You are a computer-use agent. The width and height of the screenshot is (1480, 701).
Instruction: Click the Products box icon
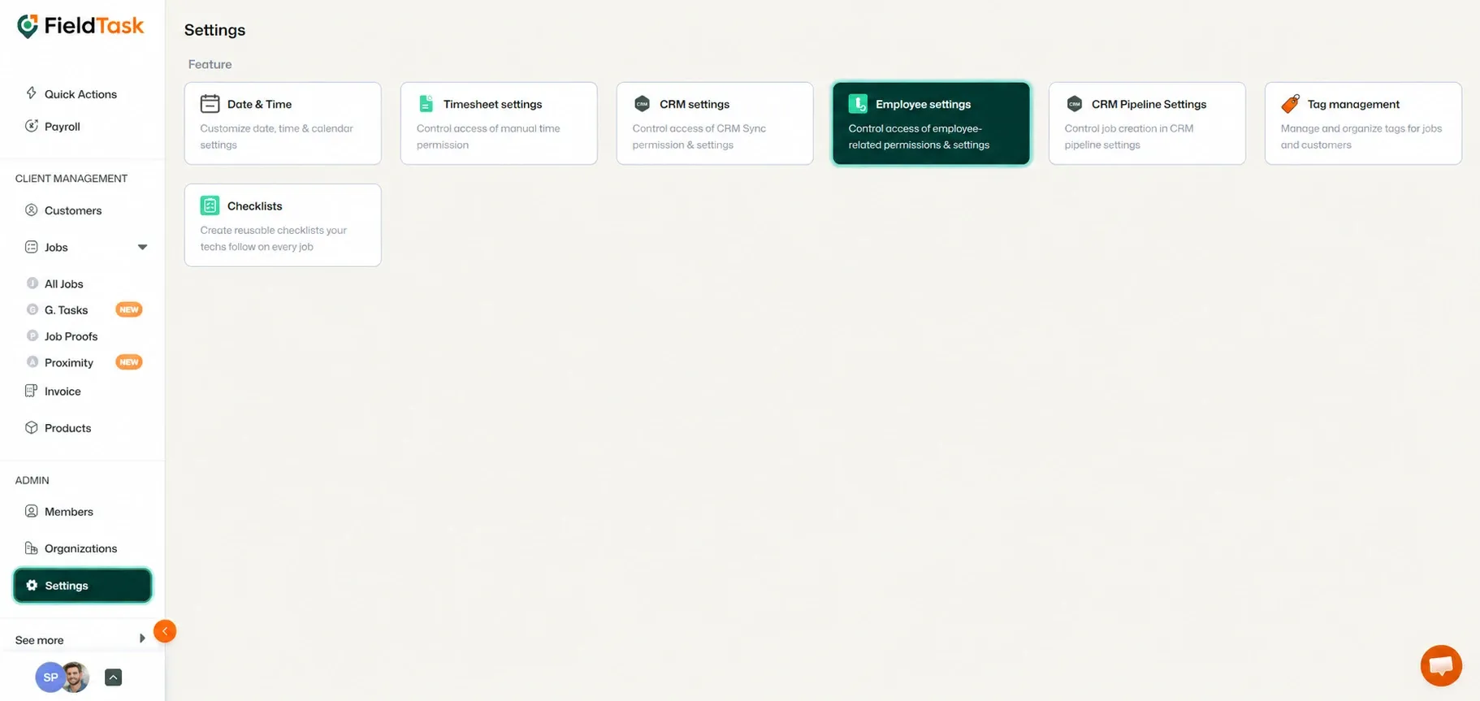tap(32, 427)
